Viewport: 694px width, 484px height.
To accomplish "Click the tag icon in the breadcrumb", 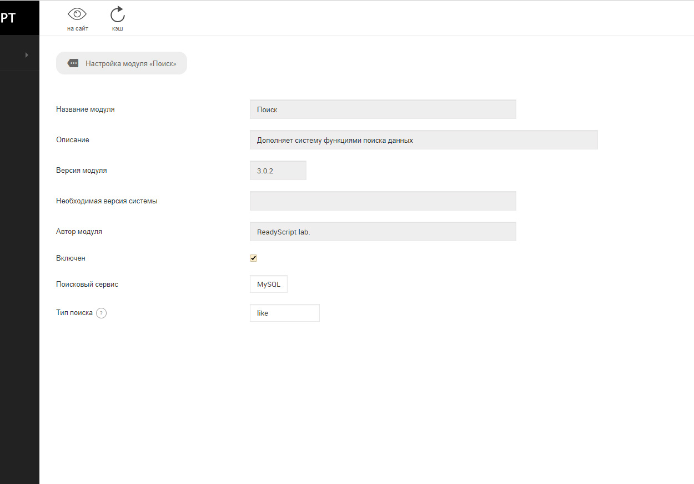I will pyautogui.click(x=73, y=63).
